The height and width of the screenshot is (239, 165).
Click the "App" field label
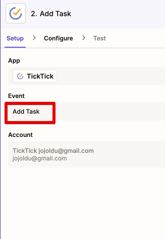[x=14, y=61]
